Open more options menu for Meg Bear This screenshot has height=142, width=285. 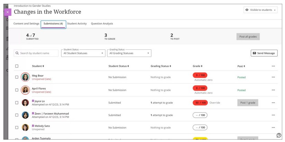(273, 77)
